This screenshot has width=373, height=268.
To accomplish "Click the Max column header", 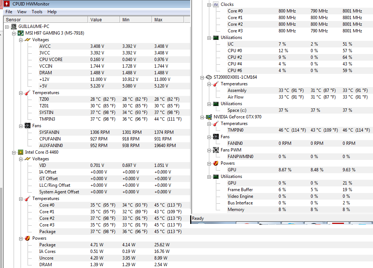I will point(168,19).
